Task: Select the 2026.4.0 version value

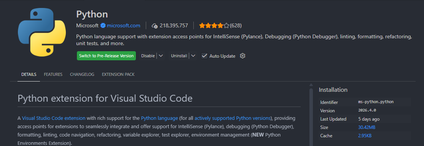Action: point(367,110)
